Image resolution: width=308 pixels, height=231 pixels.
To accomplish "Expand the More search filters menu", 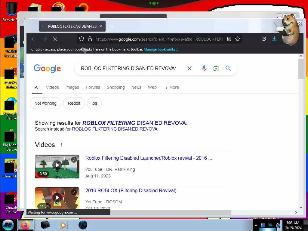I will coord(172,87).
